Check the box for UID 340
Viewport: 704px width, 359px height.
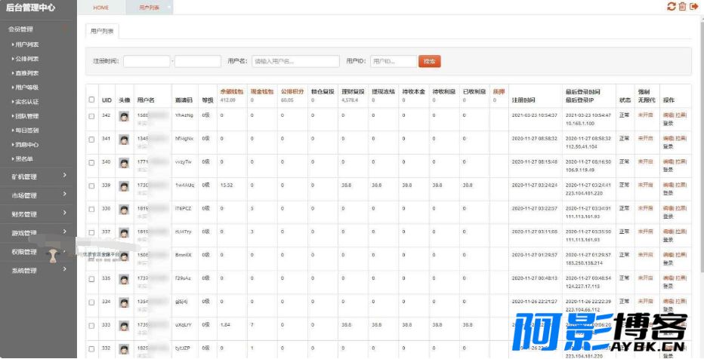pos(91,163)
